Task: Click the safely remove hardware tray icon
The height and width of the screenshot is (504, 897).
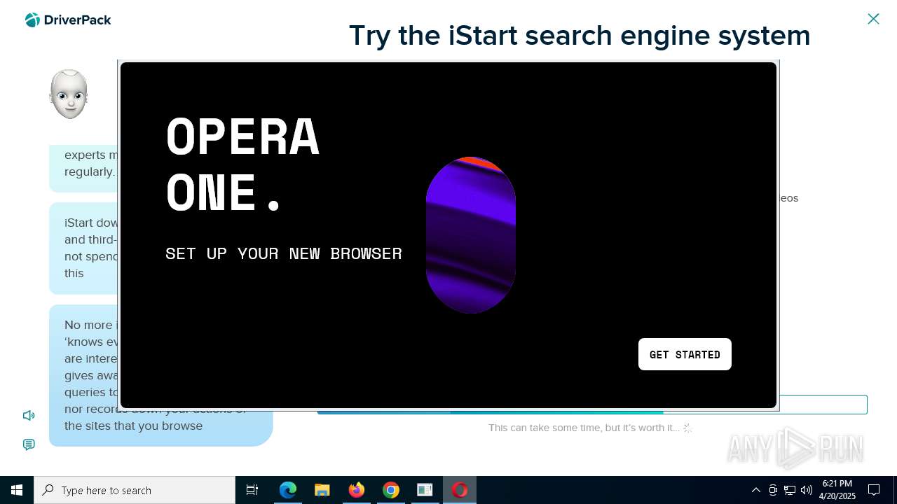Action: click(x=773, y=490)
